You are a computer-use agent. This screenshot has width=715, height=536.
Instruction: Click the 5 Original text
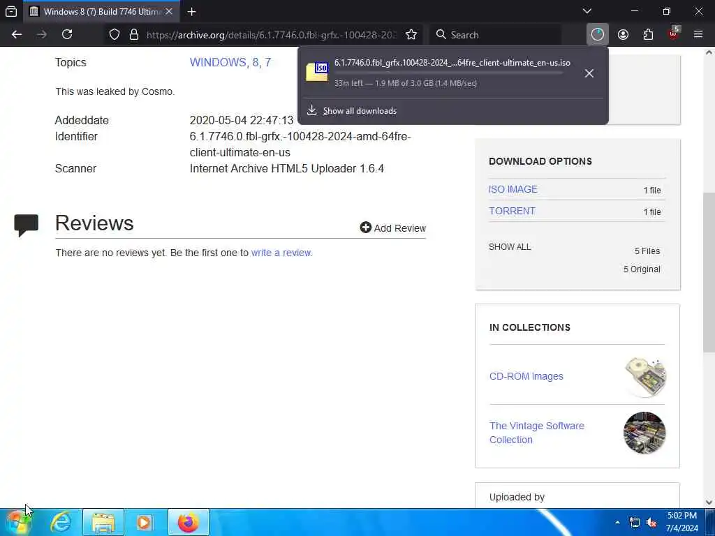(642, 269)
